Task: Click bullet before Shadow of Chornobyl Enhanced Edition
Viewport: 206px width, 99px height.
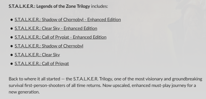Action: coord(12,20)
